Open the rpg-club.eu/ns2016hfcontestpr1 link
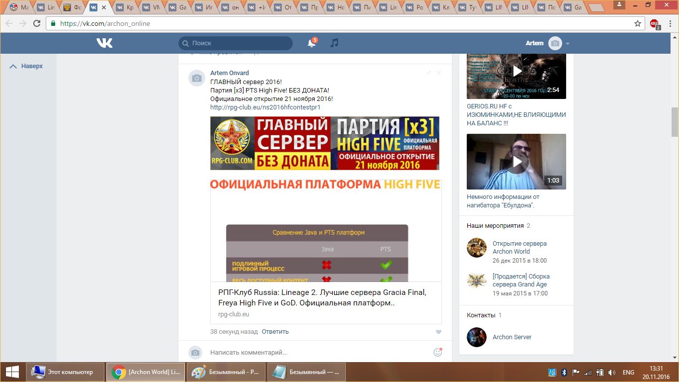The image size is (679, 382). [265, 107]
